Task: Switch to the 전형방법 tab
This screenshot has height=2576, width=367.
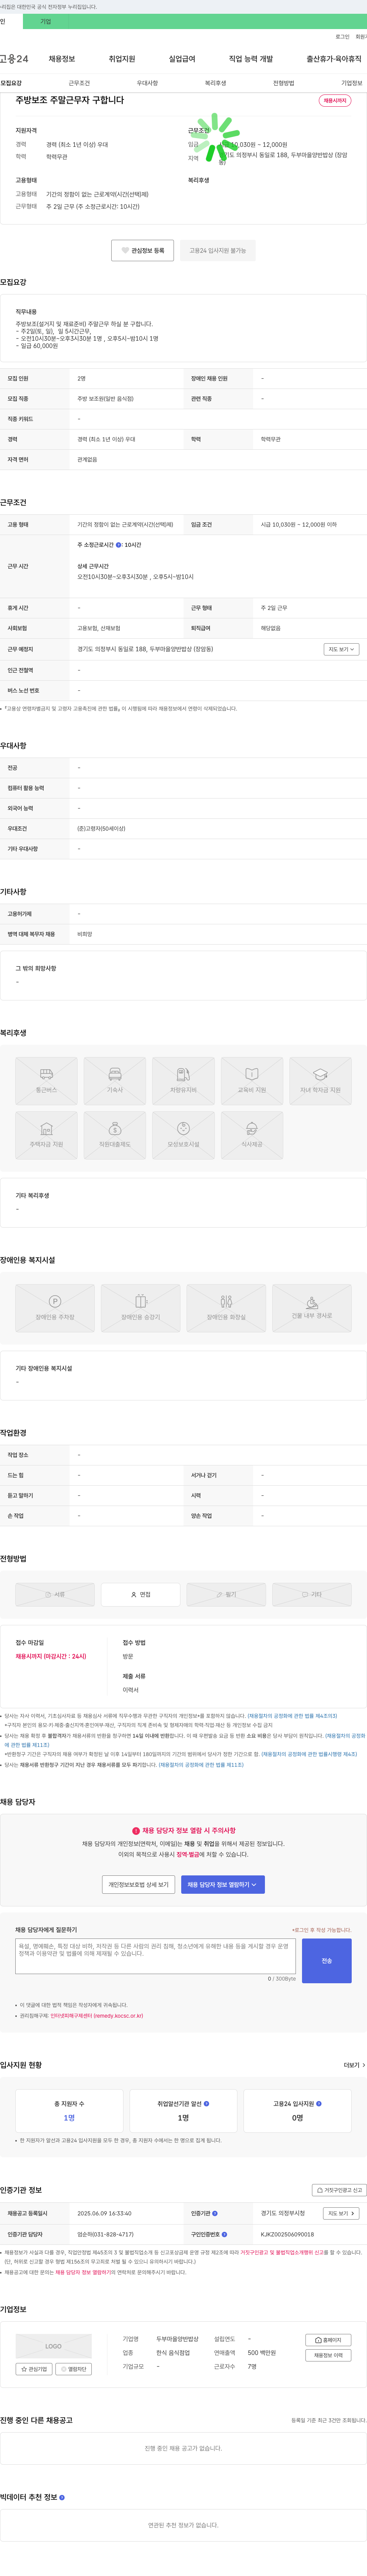Action: click(284, 83)
